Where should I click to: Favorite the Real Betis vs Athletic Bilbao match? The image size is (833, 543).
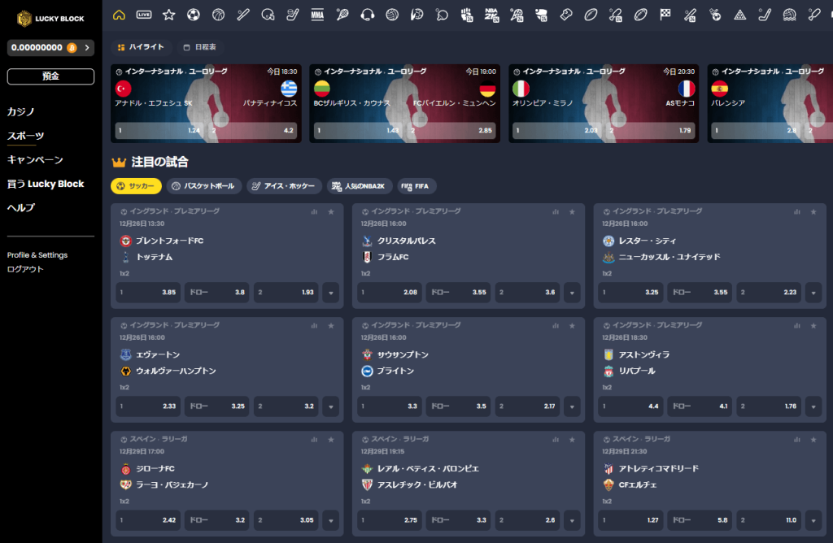(x=572, y=440)
